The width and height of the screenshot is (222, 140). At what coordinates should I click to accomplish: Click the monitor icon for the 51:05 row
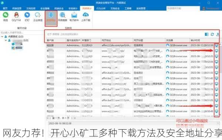(x=216, y=100)
